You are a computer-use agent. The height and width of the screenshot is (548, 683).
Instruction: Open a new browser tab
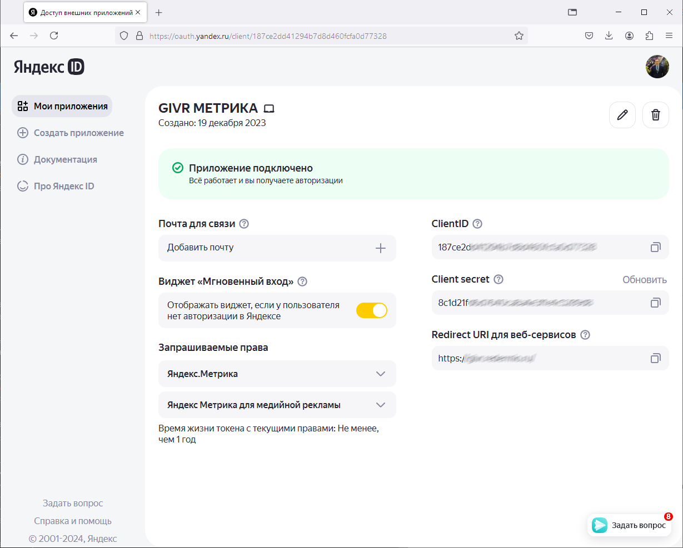(159, 12)
